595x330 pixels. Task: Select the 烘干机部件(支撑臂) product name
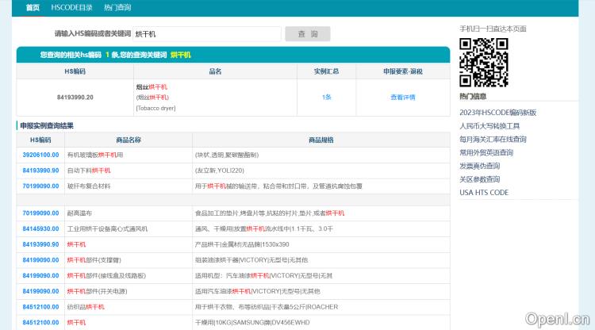point(94,260)
